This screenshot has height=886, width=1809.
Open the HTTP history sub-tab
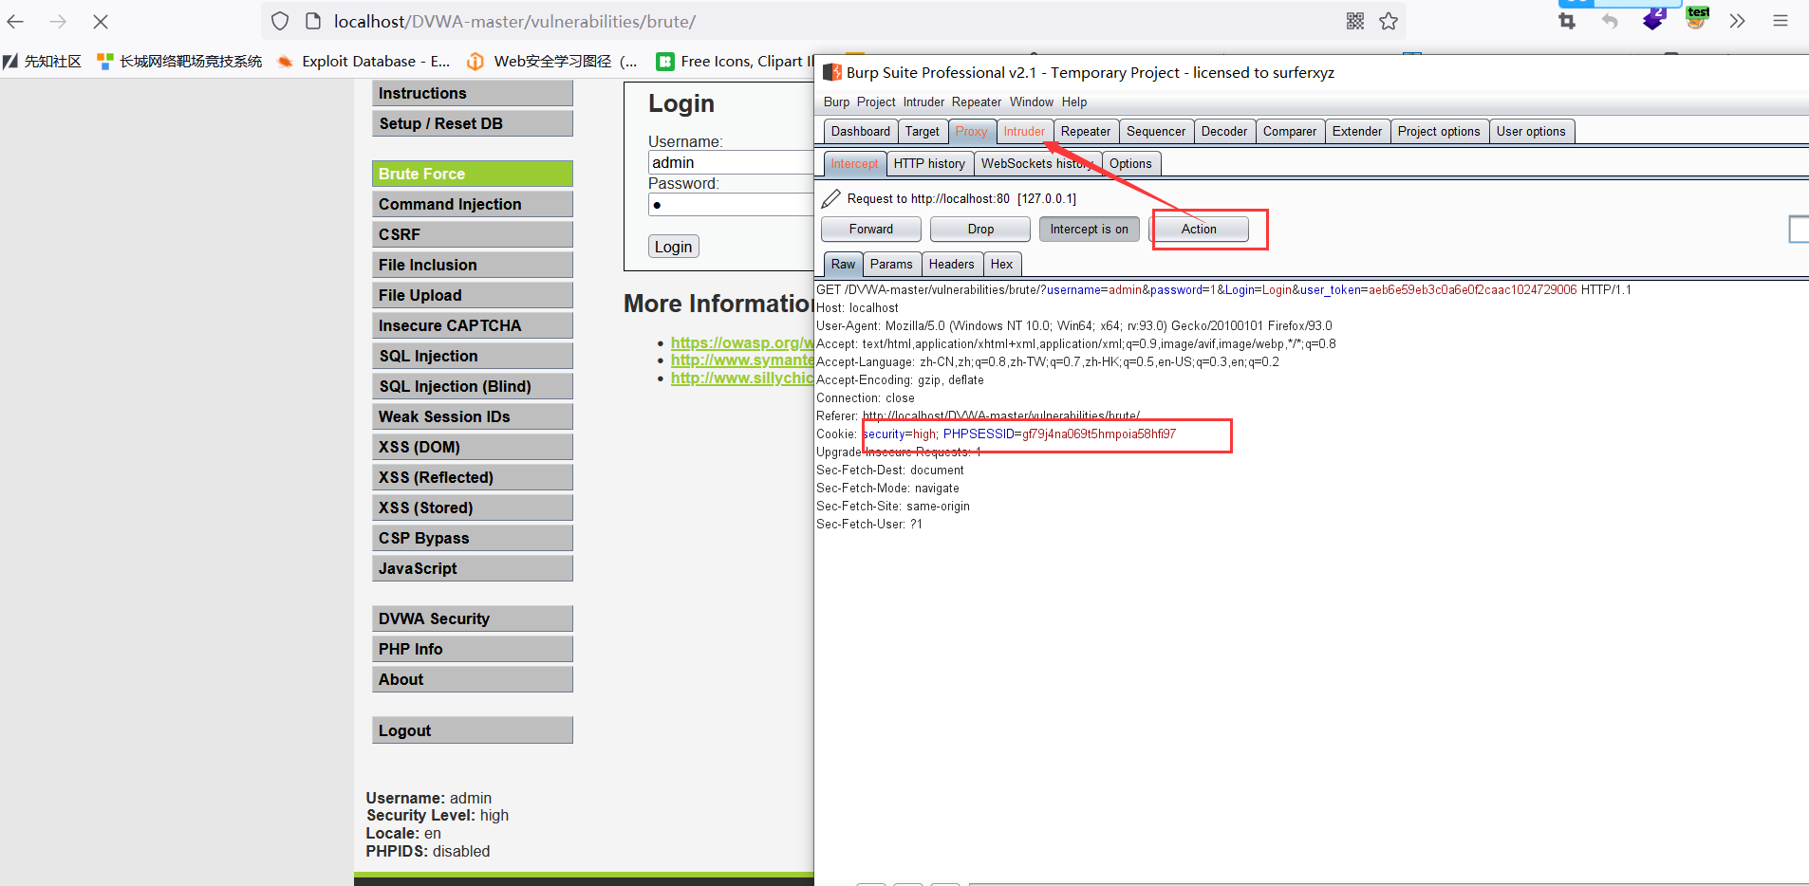929,164
